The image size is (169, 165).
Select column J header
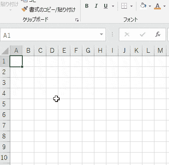click(124, 51)
